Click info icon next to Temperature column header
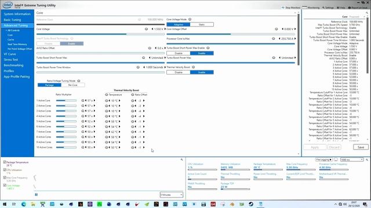This screenshot has height=208, width=371. [107, 95]
